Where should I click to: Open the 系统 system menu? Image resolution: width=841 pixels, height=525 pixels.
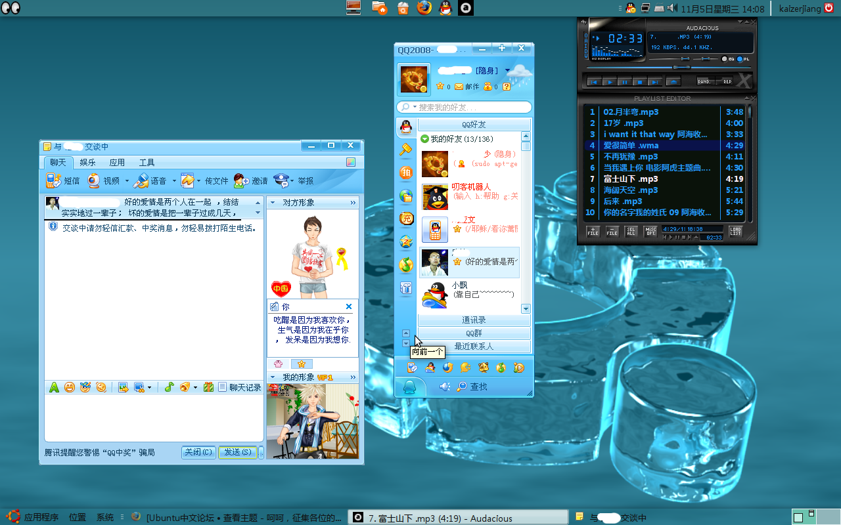coord(105,517)
